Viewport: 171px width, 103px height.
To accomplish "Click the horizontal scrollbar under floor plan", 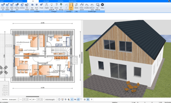I will (x=32, y=96).
